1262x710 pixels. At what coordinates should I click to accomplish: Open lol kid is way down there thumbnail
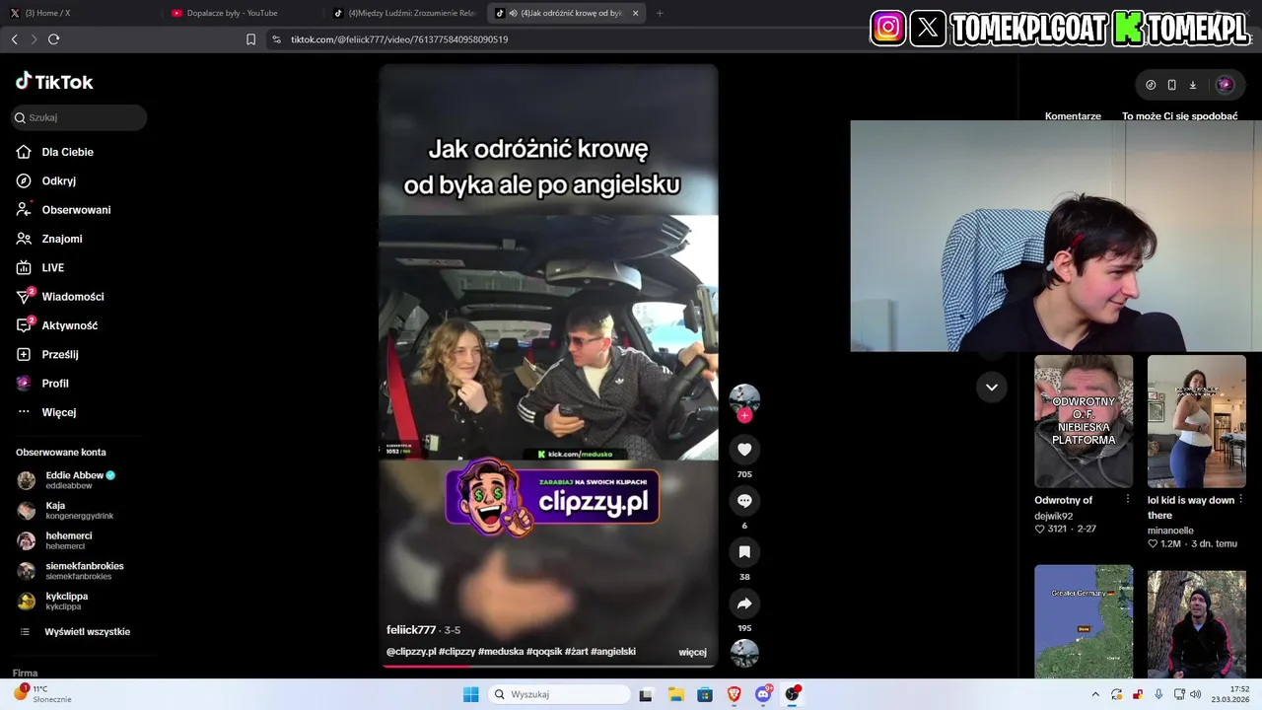tap(1197, 421)
